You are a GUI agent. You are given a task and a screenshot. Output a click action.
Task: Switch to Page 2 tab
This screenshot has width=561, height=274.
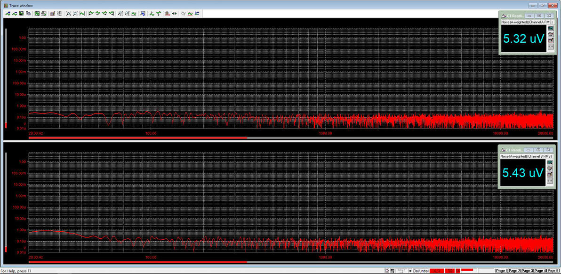tap(514, 271)
